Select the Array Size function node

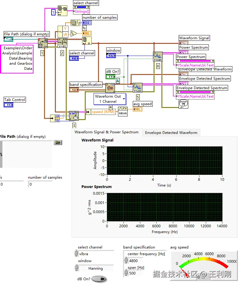tap(75, 23)
